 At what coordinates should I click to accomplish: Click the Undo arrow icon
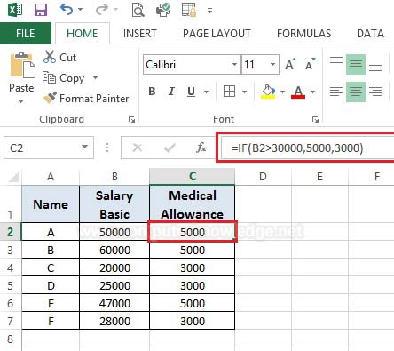point(67,10)
